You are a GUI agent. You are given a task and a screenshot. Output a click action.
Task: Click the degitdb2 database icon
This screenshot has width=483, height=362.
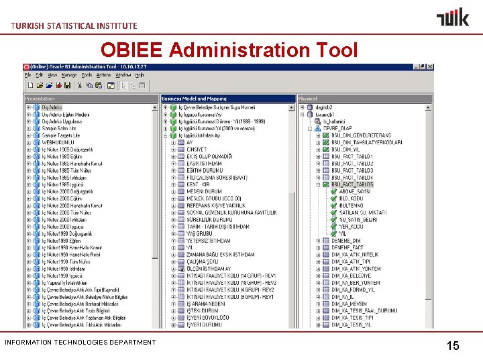click(310, 107)
